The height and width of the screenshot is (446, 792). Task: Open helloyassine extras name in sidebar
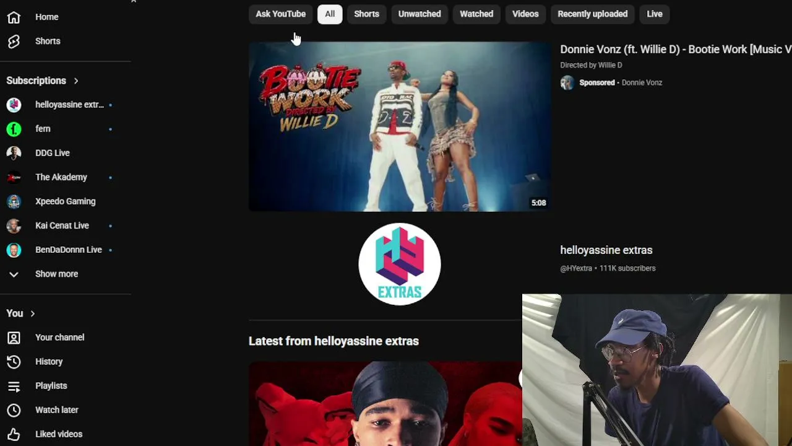click(x=69, y=105)
